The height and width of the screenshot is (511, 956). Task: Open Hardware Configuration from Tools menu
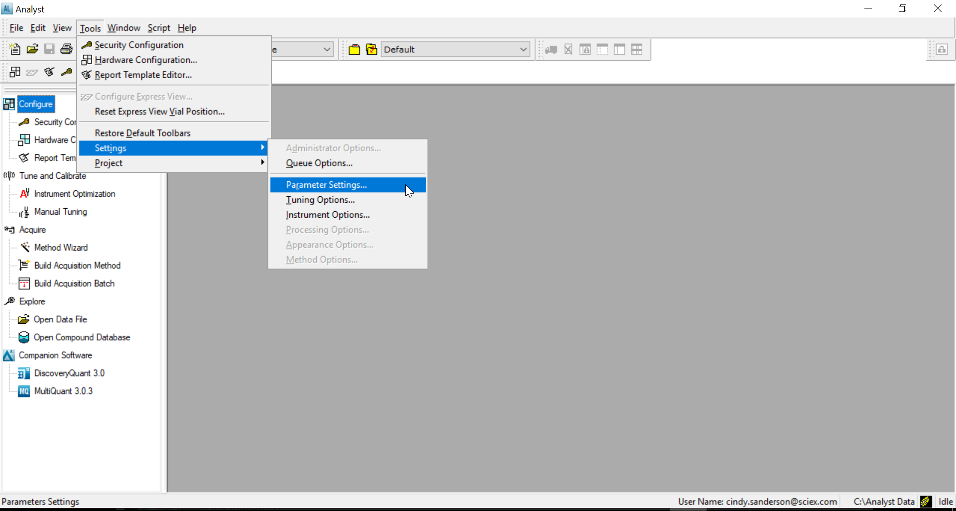(145, 60)
